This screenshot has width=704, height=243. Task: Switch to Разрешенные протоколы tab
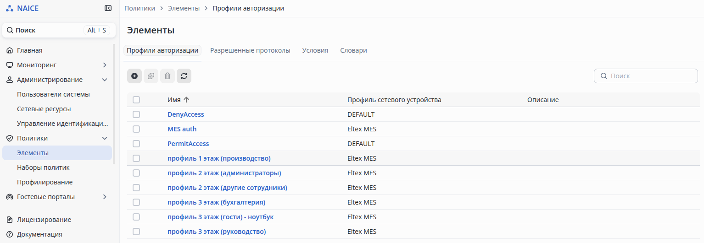coord(250,50)
